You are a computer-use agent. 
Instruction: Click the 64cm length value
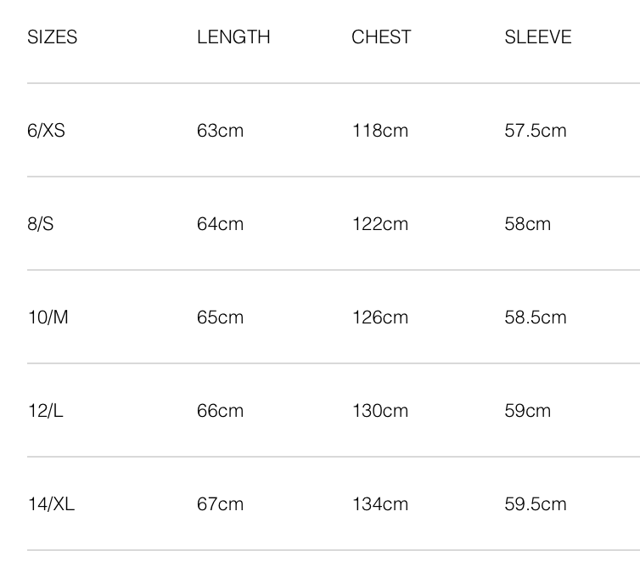click(220, 224)
